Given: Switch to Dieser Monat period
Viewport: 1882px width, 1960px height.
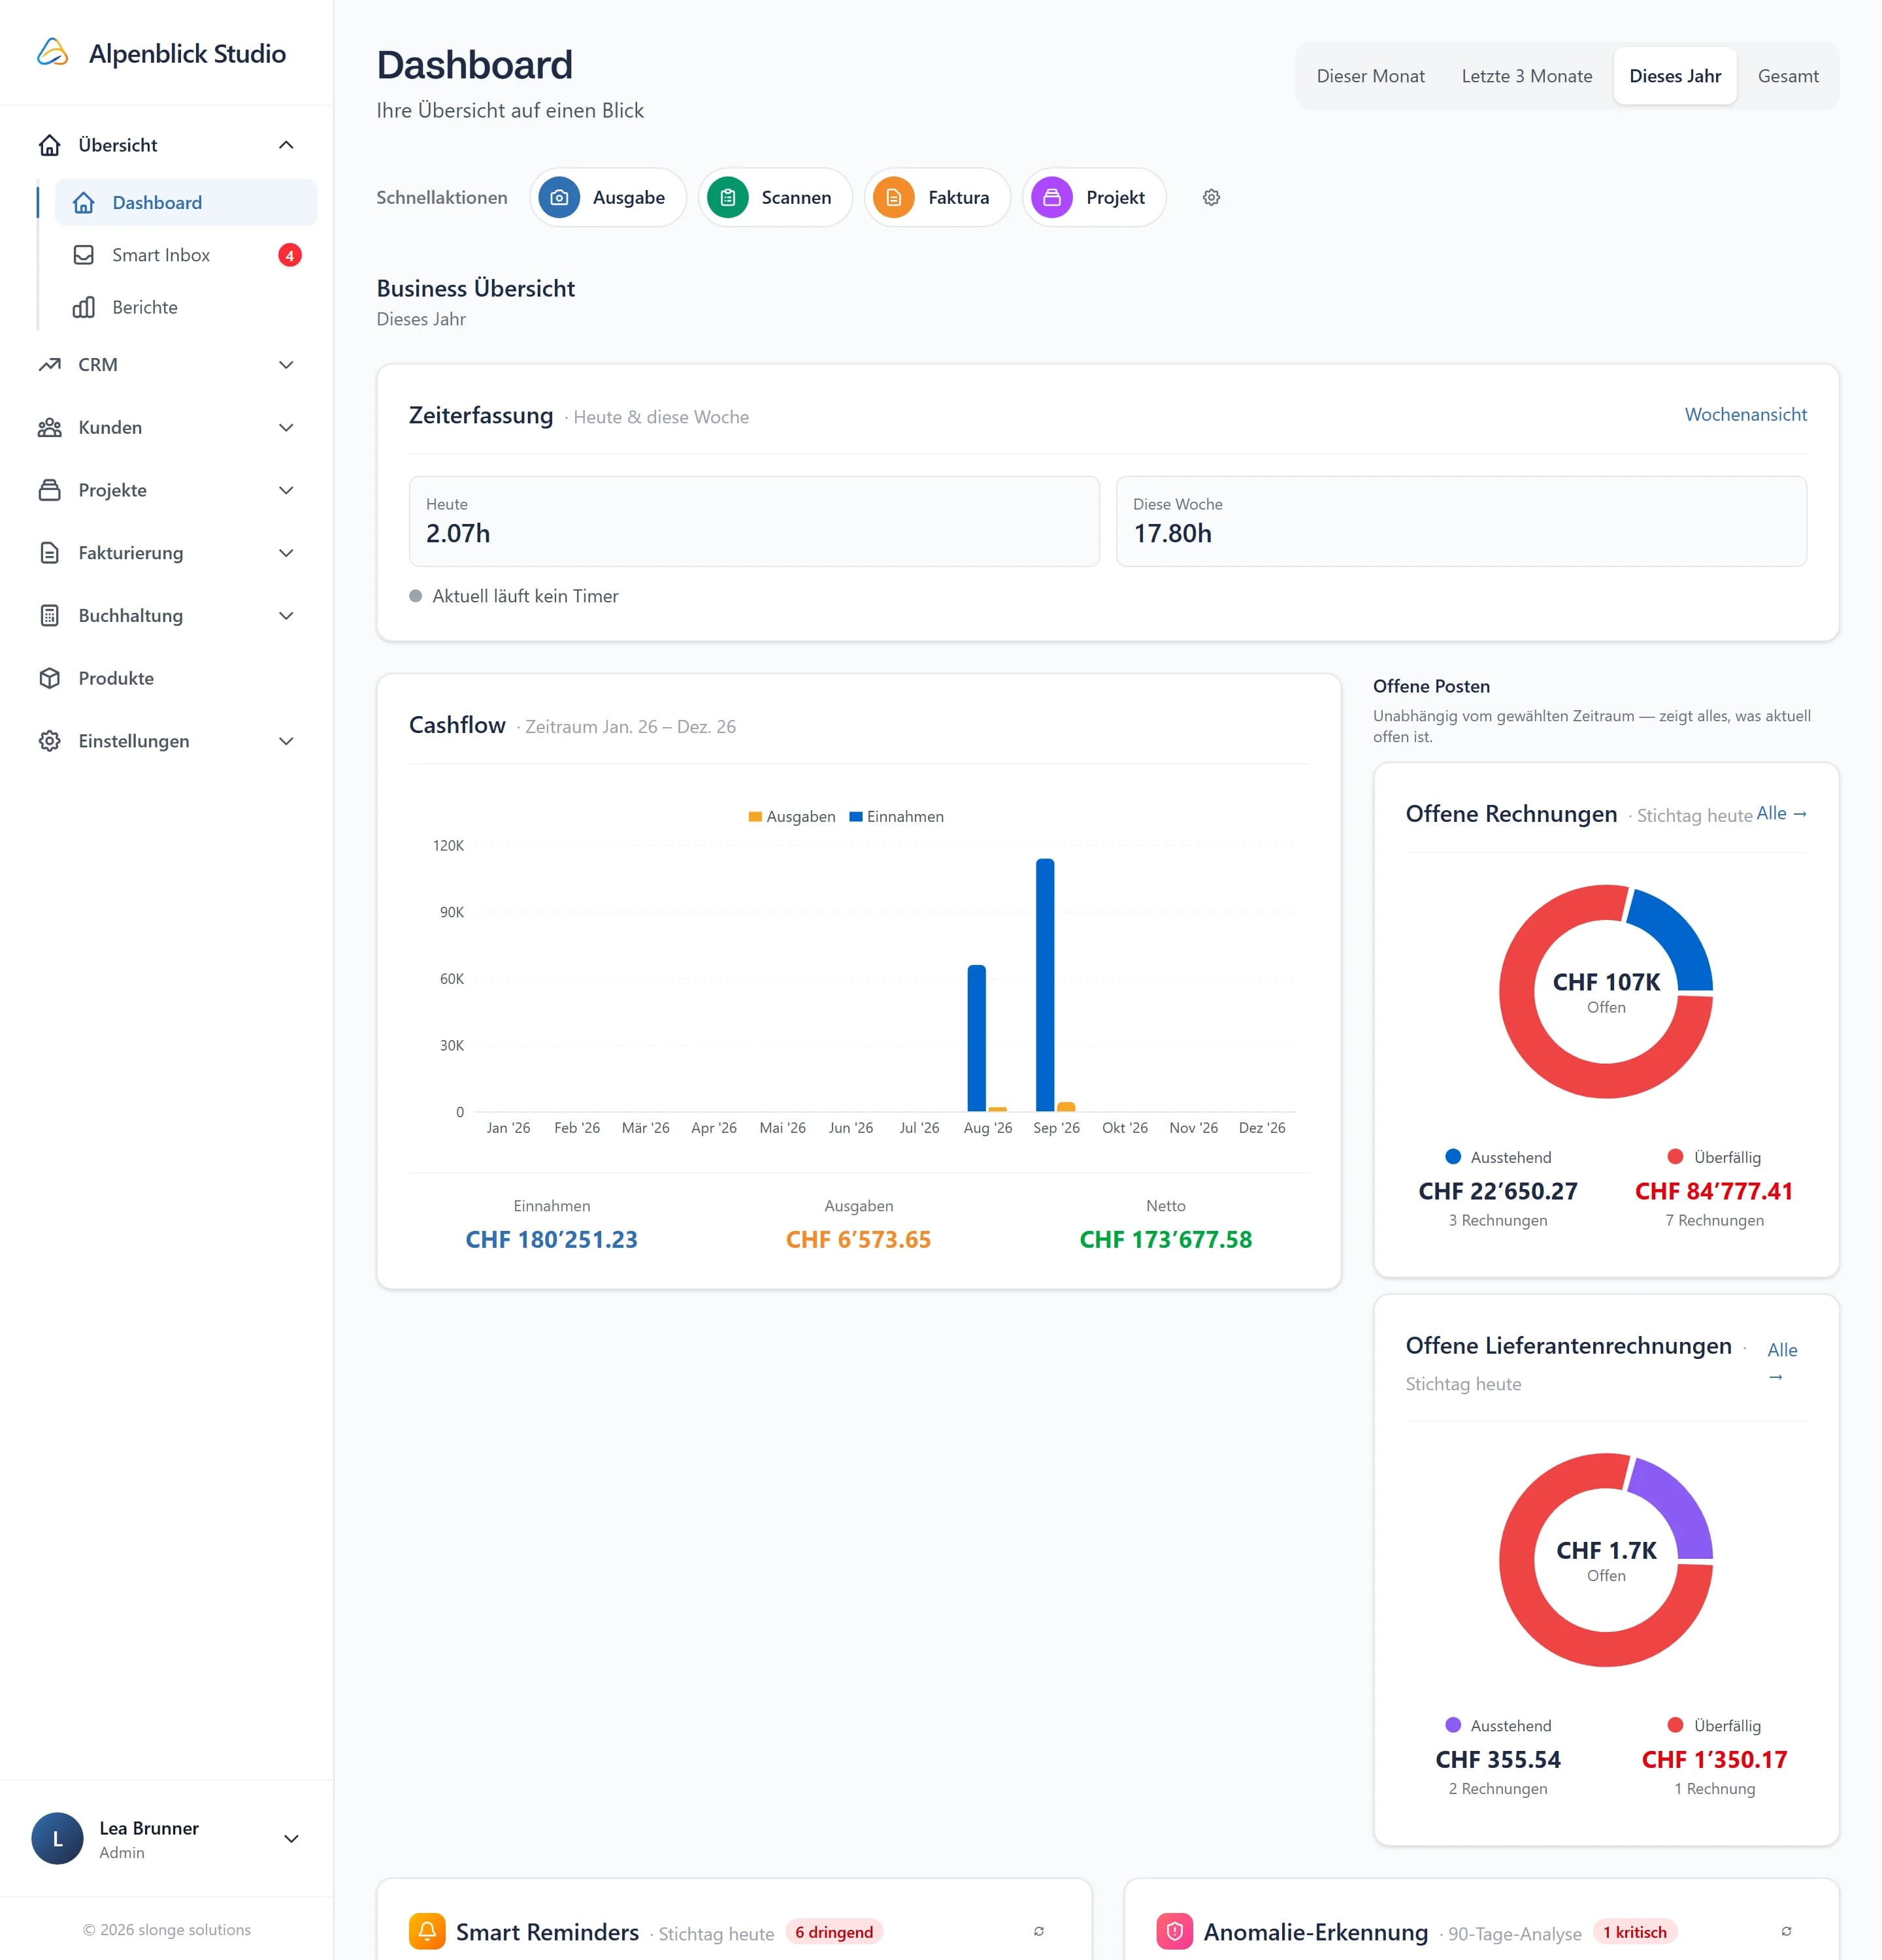Looking at the screenshot, I should [x=1370, y=76].
